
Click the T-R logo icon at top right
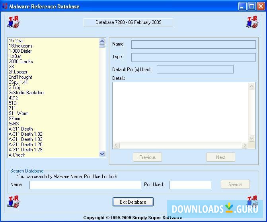click(x=252, y=22)
